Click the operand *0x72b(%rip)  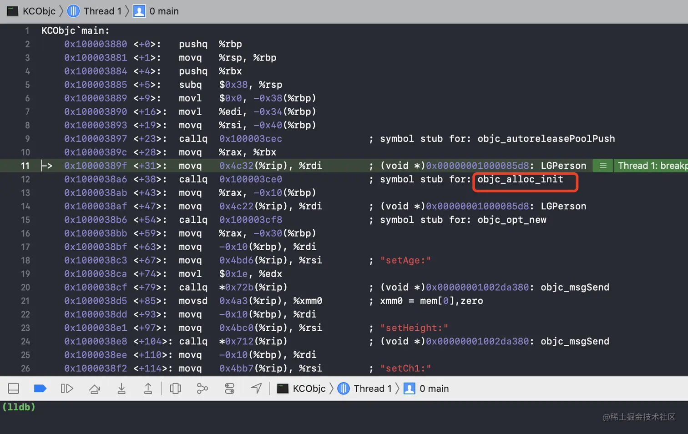pos(253,287)
